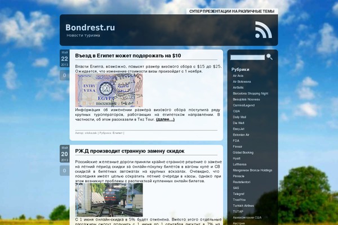The image size is (338, 225).
Task: Open the comment count of the РЖД post
Action: coord(64,171)
